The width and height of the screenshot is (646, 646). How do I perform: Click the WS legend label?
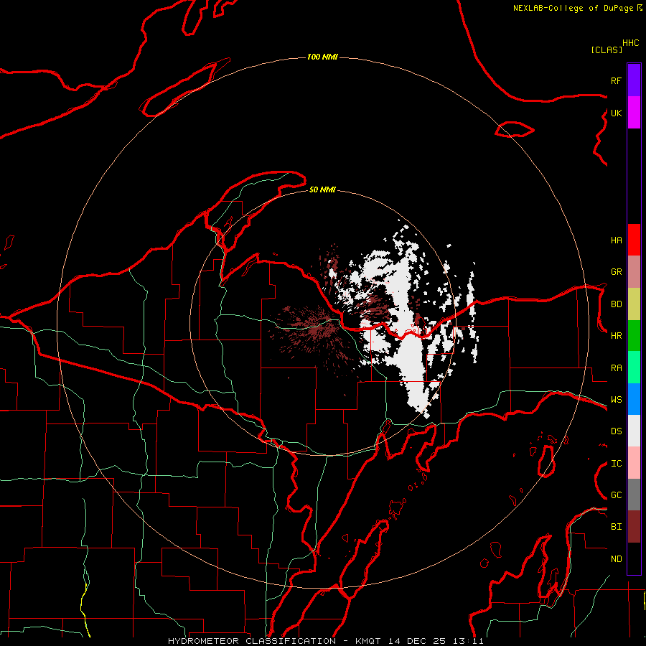(616, 400)
